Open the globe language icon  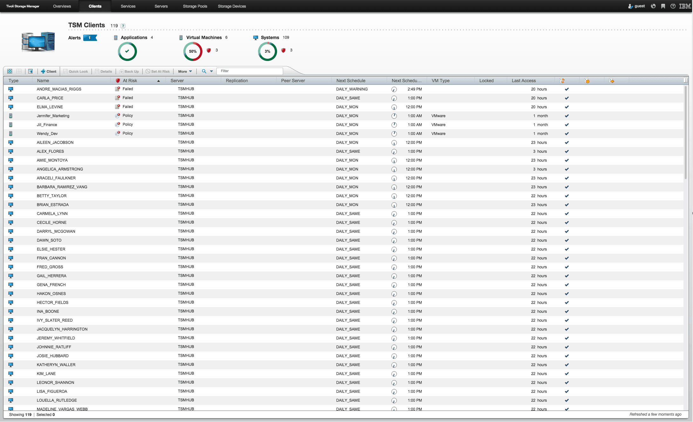point(653,6)
